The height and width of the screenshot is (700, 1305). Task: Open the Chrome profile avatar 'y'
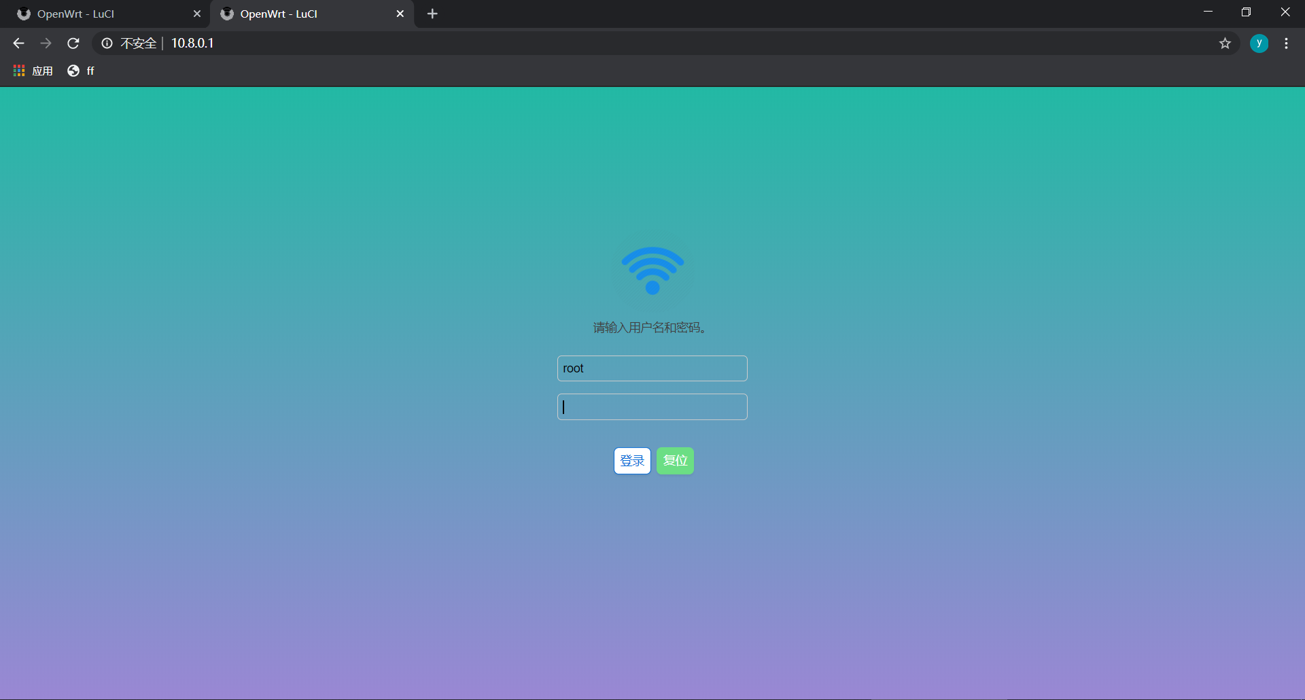1259,43
